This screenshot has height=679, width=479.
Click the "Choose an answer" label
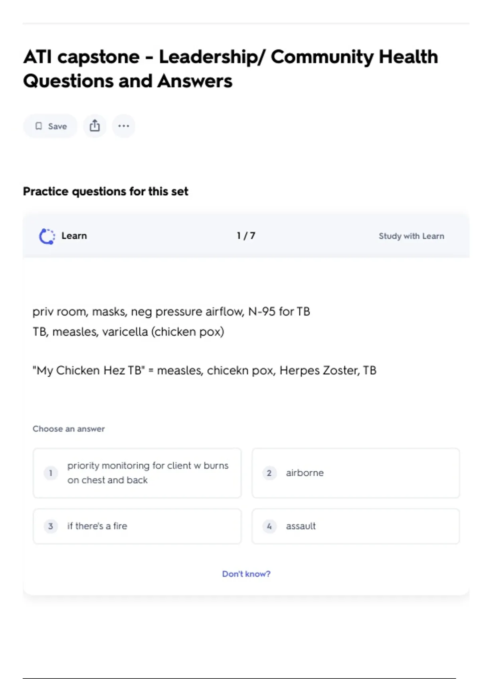[x=69, y=429]
